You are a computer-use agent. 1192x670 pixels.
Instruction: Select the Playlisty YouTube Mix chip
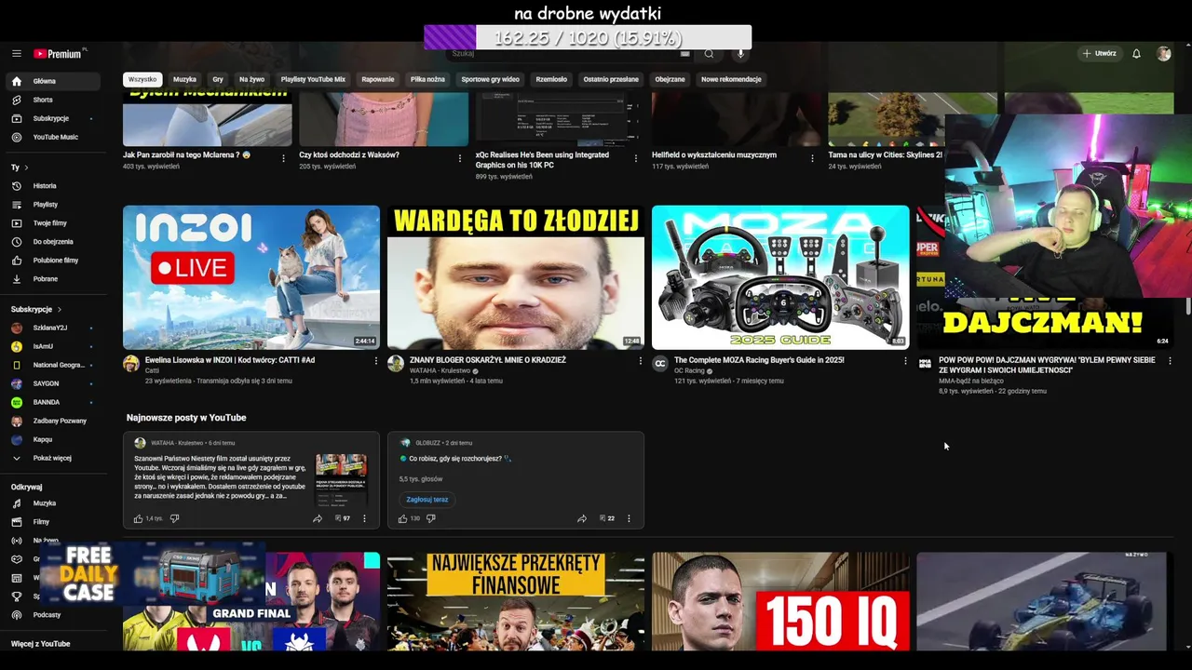pos(313,79)
